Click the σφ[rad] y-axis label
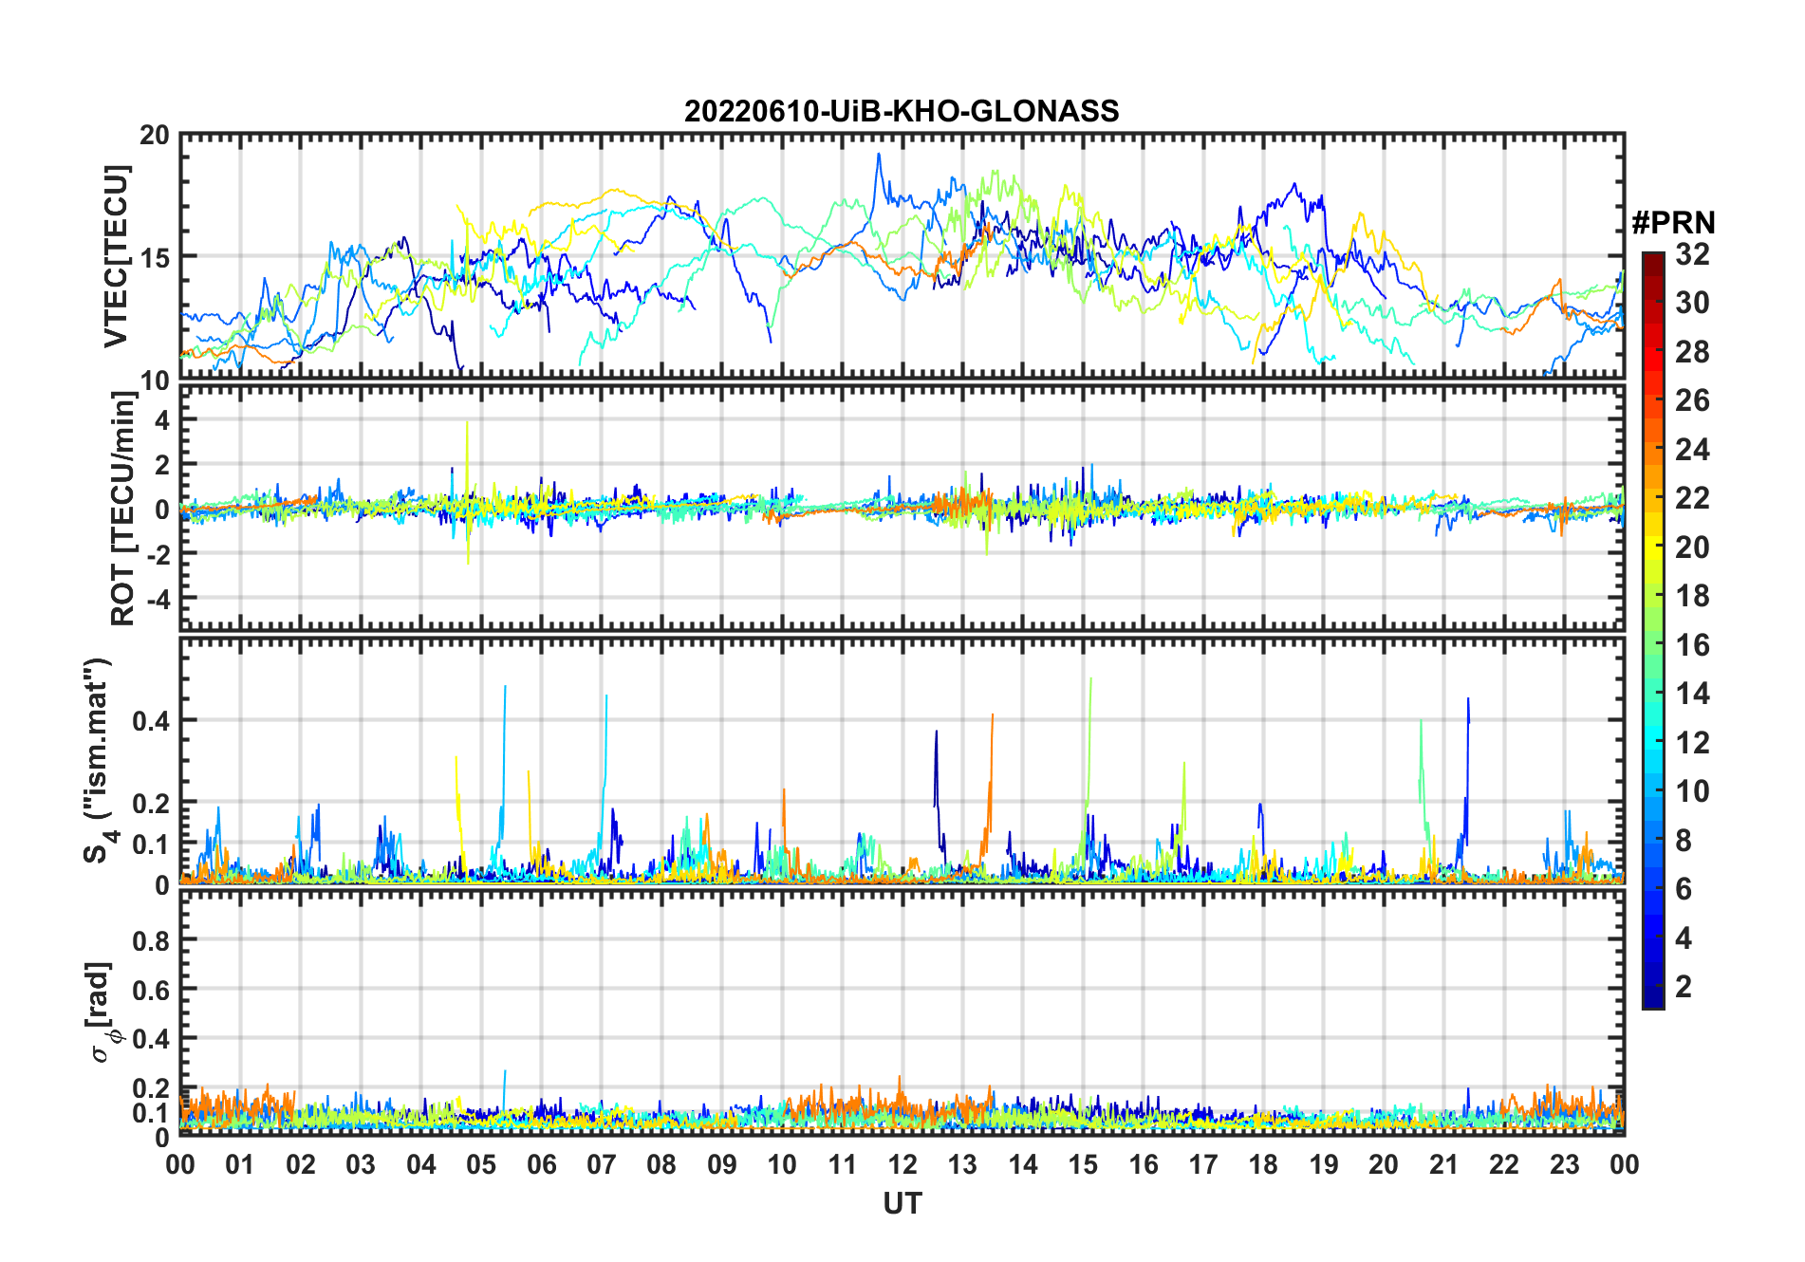This screenshot has width=1805, height=1262. (x=103, y=1012)
